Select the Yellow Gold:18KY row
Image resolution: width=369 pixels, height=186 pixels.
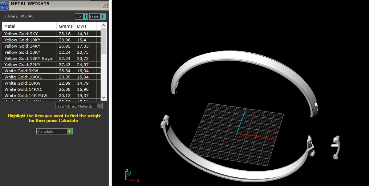click(x=51, y=52)
